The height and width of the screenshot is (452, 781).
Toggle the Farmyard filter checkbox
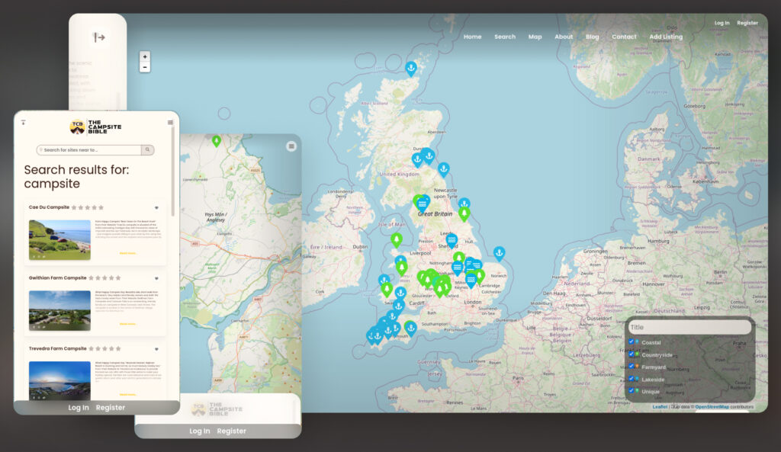[631, 367]
